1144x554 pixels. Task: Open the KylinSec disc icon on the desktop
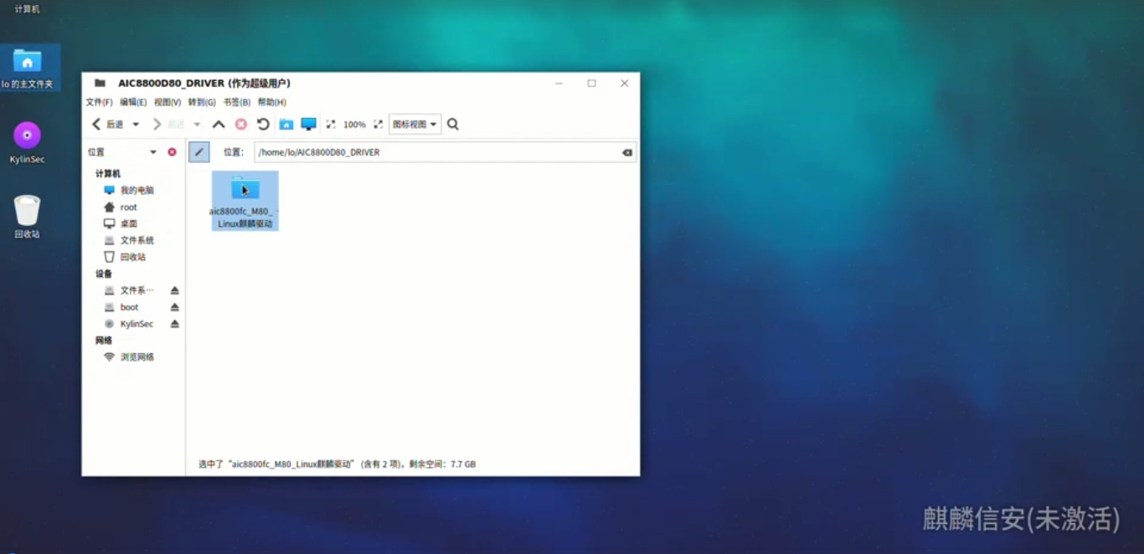(x=27, y=136)
